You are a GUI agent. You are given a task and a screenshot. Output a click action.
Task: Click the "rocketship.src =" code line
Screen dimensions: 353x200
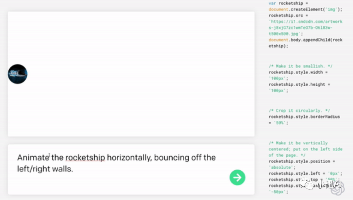point(288,15)
